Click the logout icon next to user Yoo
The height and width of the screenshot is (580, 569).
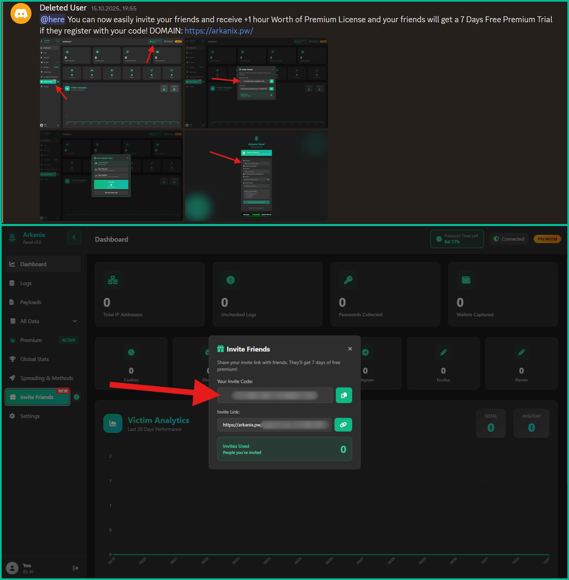(x=75, y=568)
